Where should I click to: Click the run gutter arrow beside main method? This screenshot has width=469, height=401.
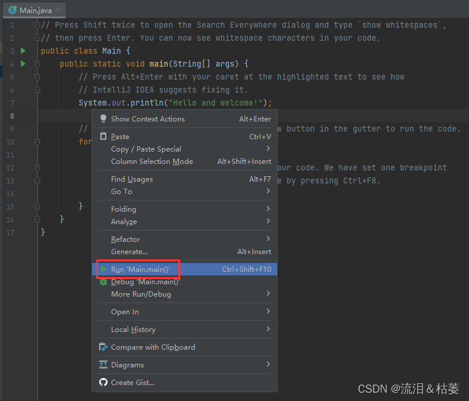23,64
